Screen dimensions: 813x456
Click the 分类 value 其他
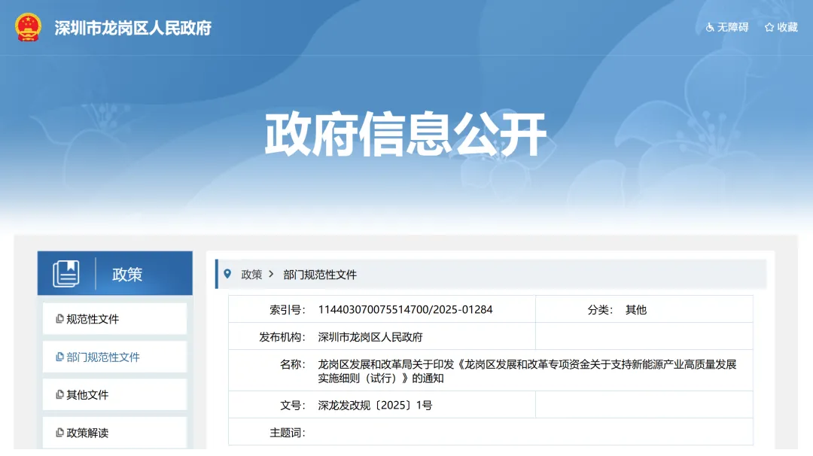[636, 309]
